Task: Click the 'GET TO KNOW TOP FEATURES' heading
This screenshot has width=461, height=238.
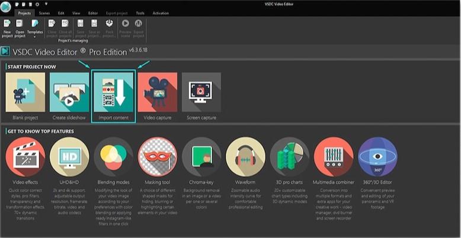Action: click(41, 131)
